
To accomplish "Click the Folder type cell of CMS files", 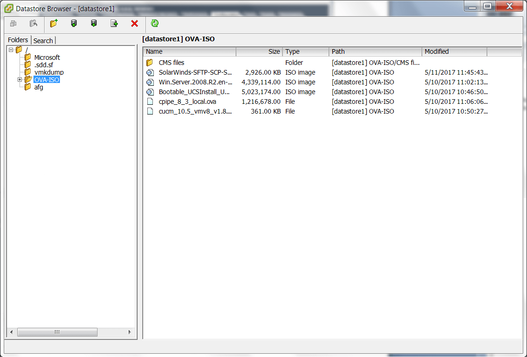I will click(294, 63).
